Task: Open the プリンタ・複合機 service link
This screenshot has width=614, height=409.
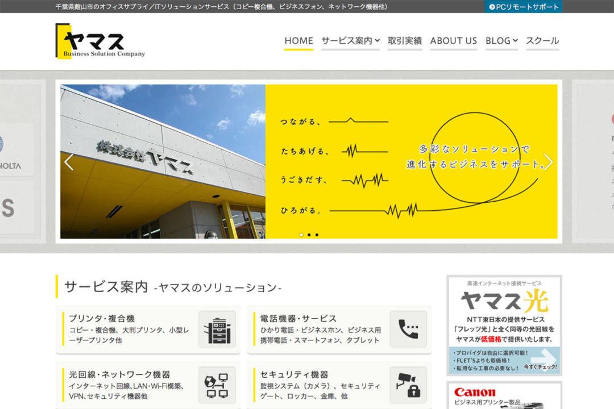Action: (102, 319)
